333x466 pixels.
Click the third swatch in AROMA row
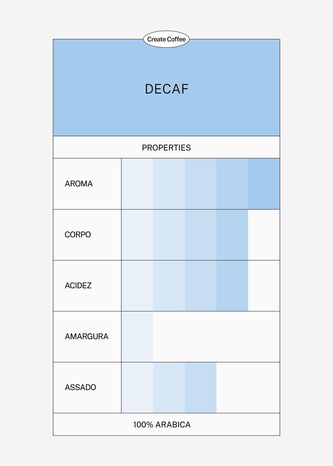[x=200, y=184]
